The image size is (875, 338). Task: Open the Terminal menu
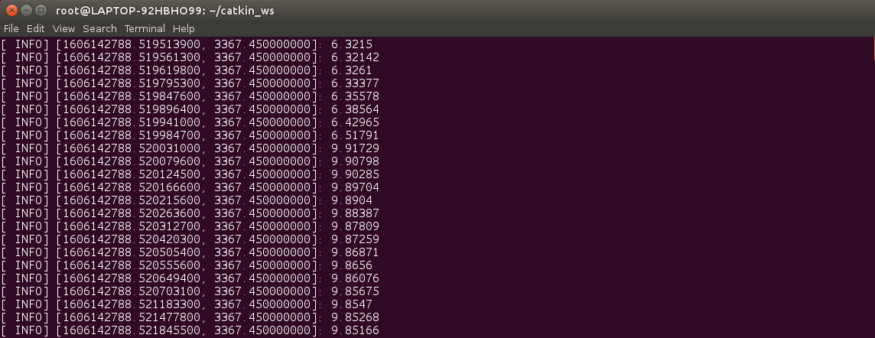(x=145, y=28)
